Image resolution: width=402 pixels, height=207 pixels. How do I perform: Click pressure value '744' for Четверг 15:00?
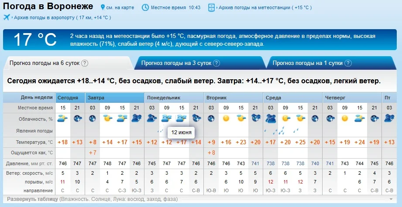pos(360,163)
